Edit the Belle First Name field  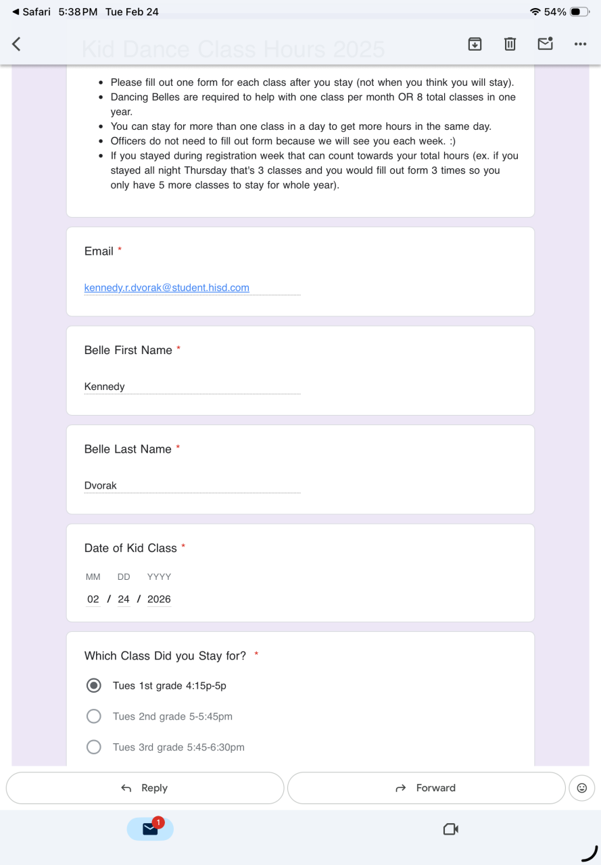(192, 387)
